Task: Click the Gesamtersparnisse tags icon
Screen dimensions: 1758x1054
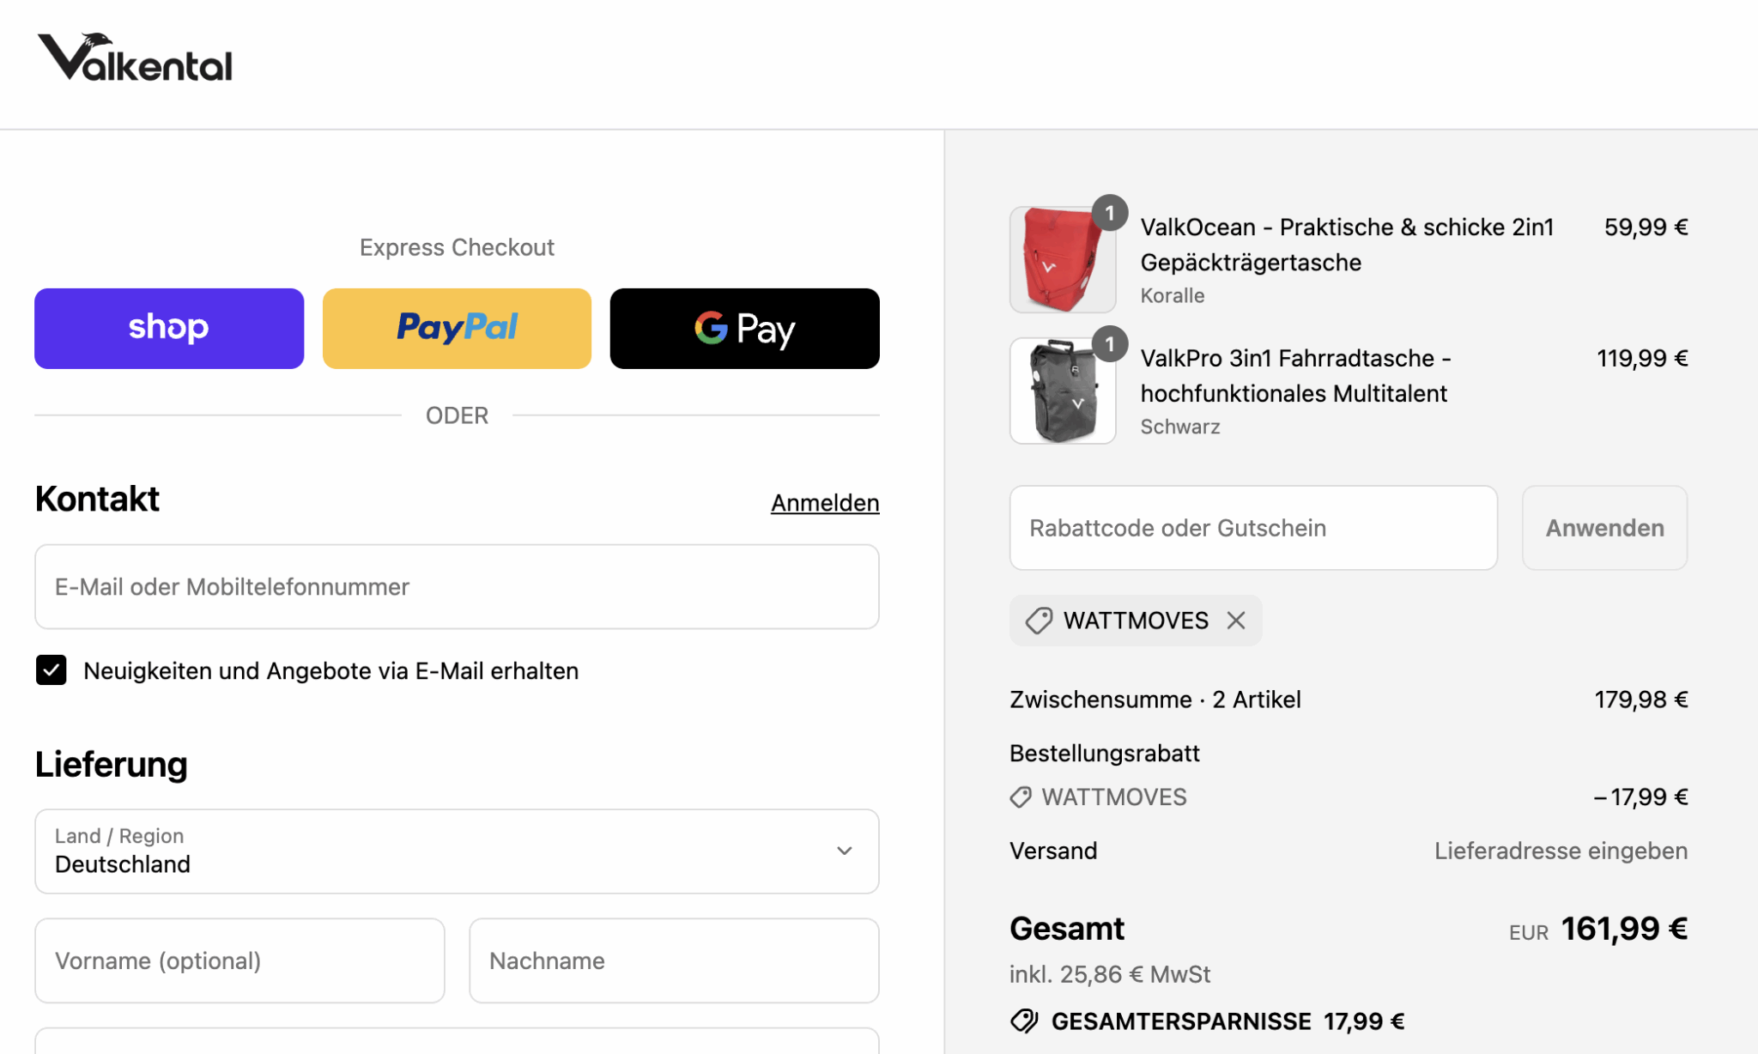Action: click(x=1024, y=1021)
